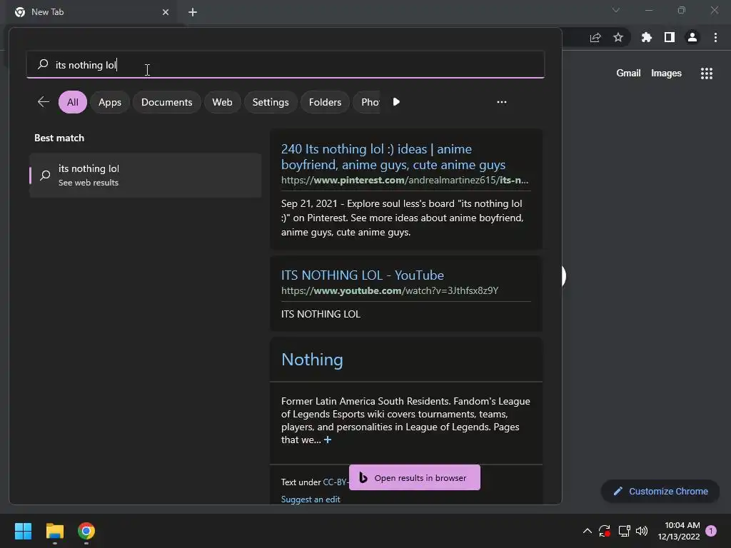Click 'Open results in browser' button
This screenshot has width=731, height=548.
point(415,477)
